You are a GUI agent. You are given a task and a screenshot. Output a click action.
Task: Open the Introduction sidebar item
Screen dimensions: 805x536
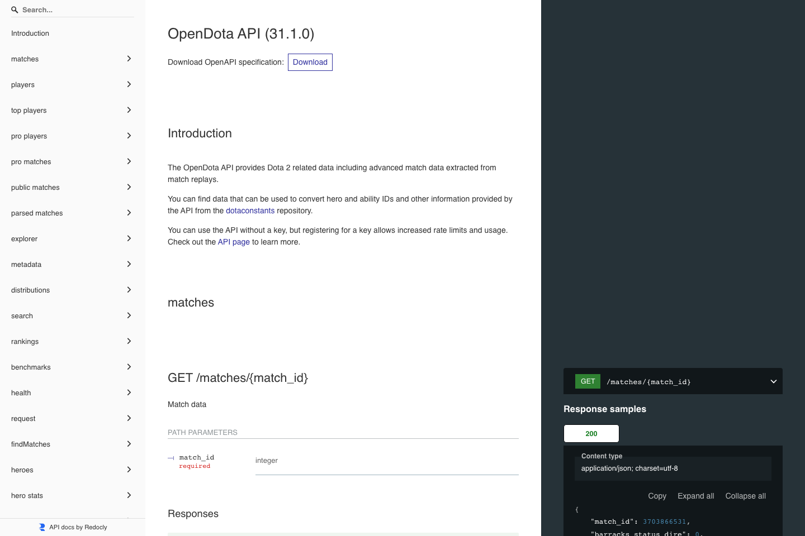pyautogui.click(x=30, y=33)
